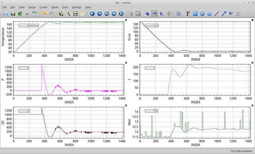Toggle the layout mode crosshair icon
The height and width of the screenshot is (154, 255).
pos(169,14)
